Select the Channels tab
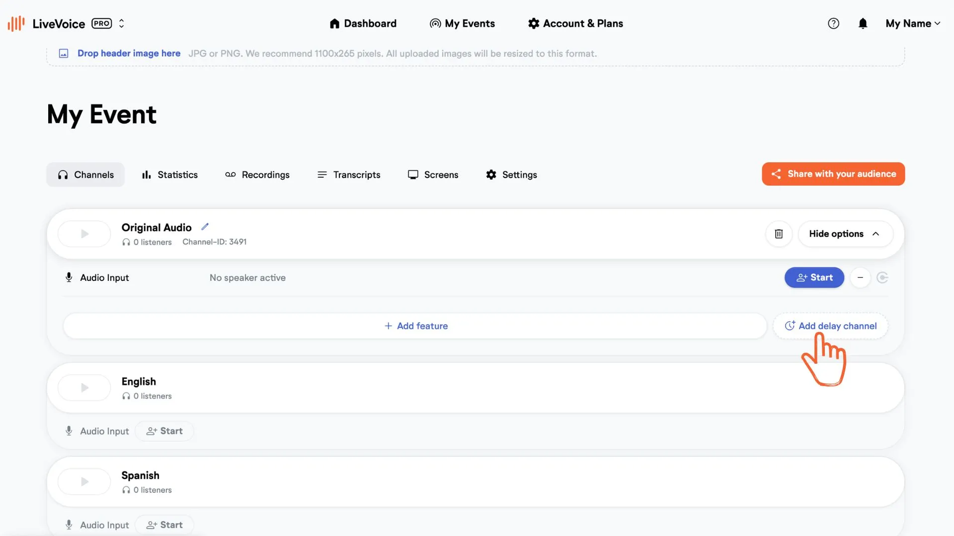Screen dimensions: 954x536 (x=85, y=175)
